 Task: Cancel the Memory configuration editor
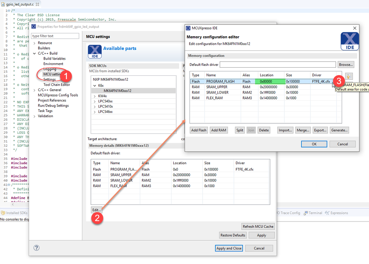coord(342,144)
